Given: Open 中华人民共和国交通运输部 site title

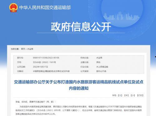Looking at the screenshot, I should click(x=45, y=7).
